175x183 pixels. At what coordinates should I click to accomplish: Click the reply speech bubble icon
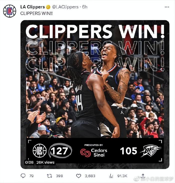click(x=23, y=176)
